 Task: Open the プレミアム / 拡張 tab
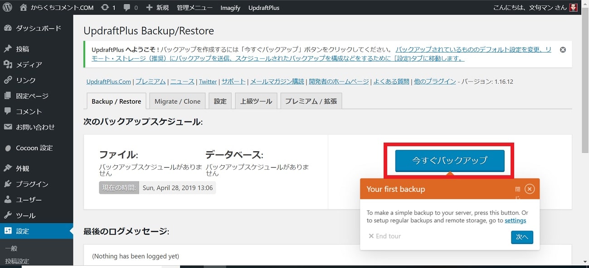point(311,101)
